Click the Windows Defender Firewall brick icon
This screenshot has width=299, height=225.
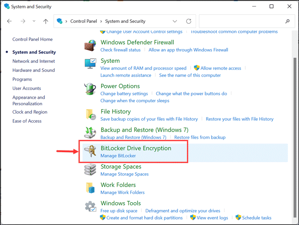click(90, 46)
